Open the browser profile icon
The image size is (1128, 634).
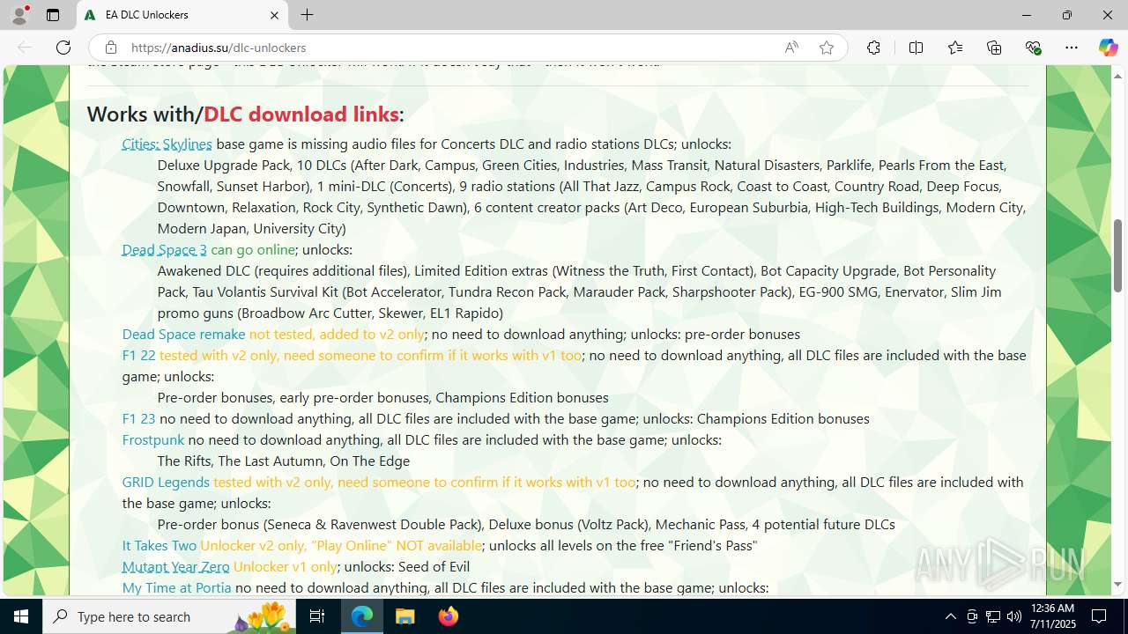(19, 15)
